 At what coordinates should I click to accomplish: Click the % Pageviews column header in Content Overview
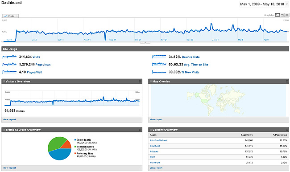pyautogui.click(x=280, y=135)
